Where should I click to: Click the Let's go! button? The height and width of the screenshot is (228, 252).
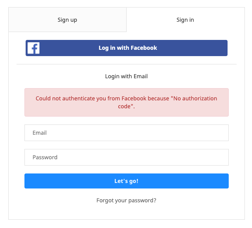pos(126,181)
